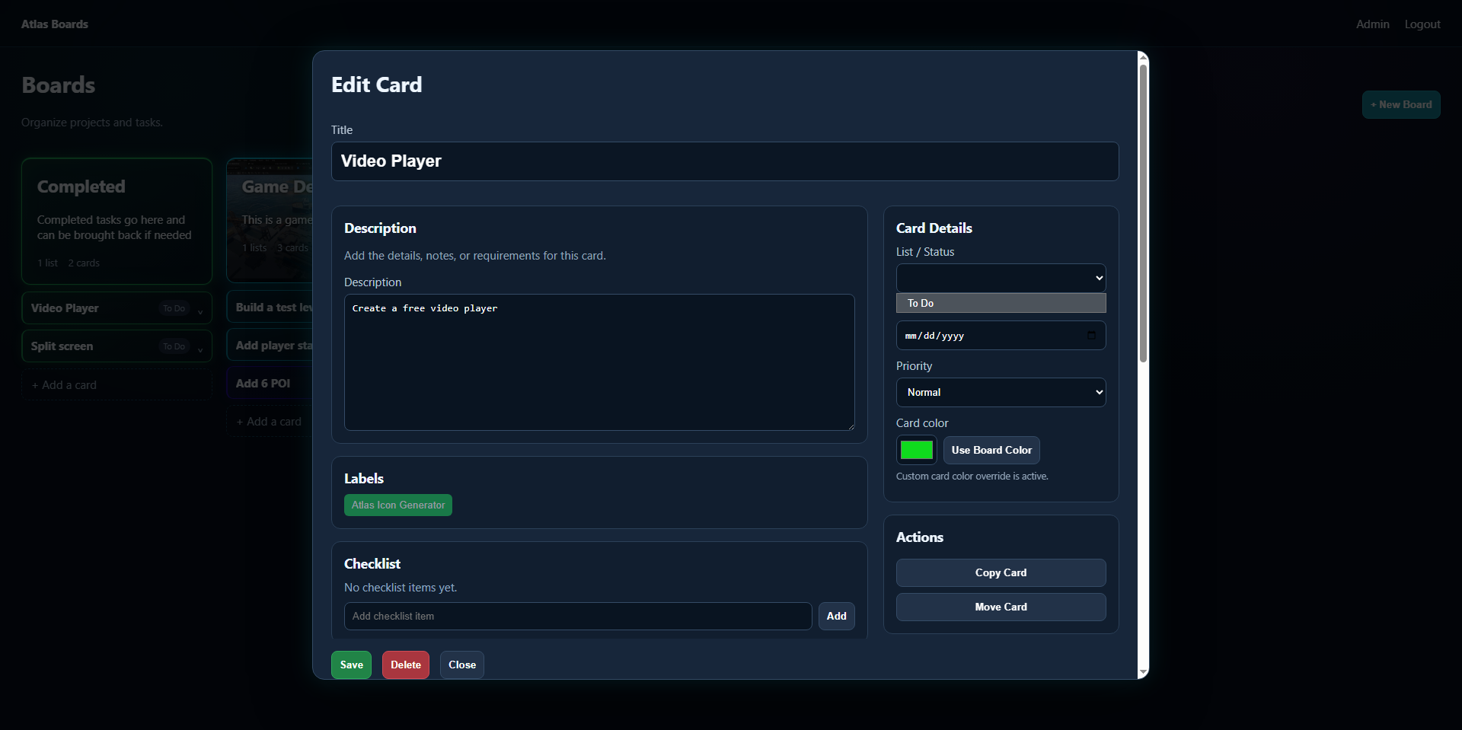Click the scroll-up arrow of the Edit Card dialog
1462x730 pixels.
(x=1143, y=57)
